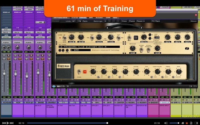This screenshot has width=200, height=125.
Task: Open SNARE track auto read dropdown
Action: (x=40, y=37)
